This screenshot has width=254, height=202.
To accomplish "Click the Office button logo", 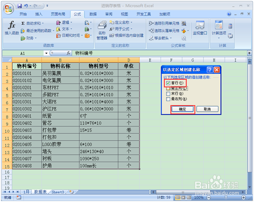I will point(9,9).
